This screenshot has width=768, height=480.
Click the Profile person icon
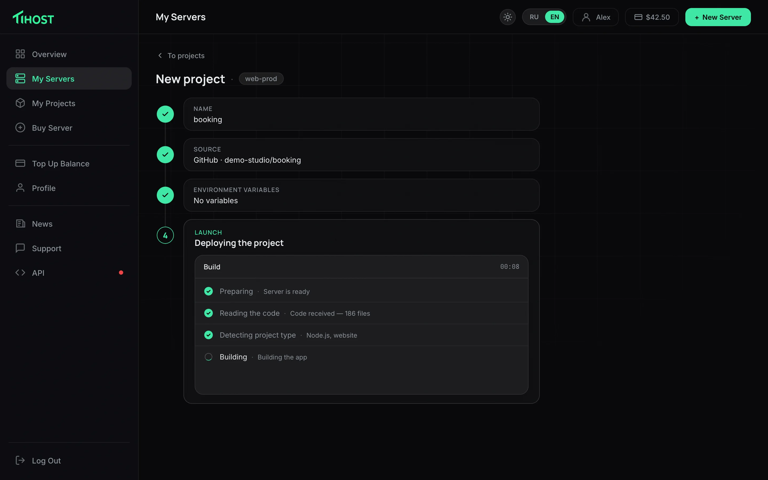(x=20, y=188)
